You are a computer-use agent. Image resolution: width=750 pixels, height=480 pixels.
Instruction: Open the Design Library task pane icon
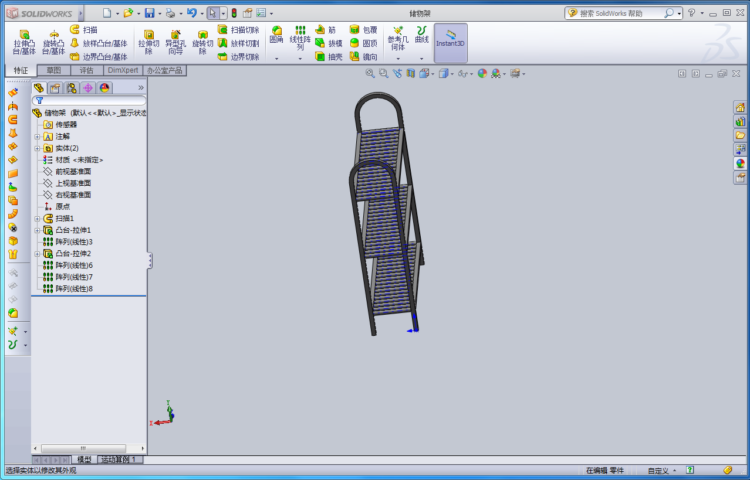[x=740, y=121]
